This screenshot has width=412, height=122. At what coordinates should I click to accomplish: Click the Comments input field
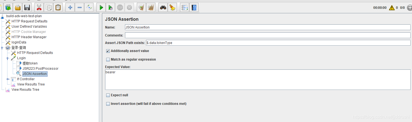point(268,35)
